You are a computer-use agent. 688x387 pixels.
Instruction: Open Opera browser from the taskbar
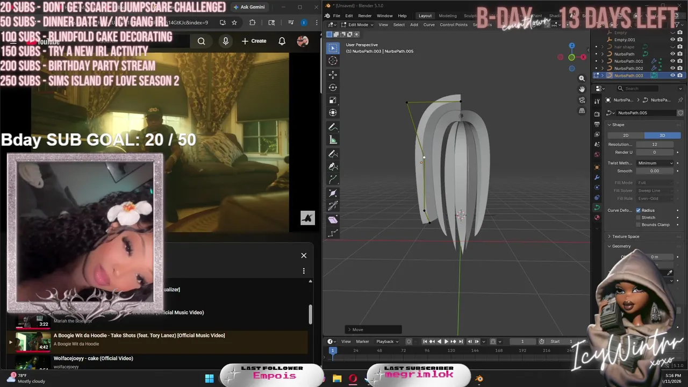pos(353,378)
